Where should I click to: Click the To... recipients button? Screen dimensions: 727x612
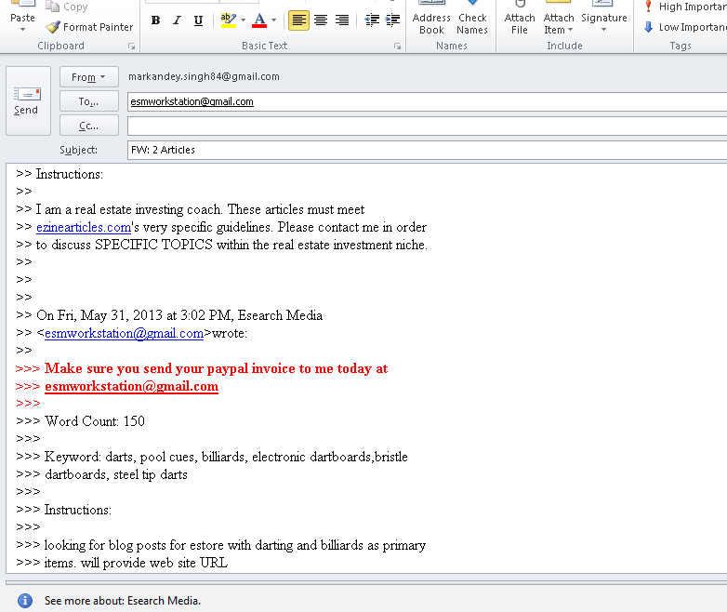88,101
